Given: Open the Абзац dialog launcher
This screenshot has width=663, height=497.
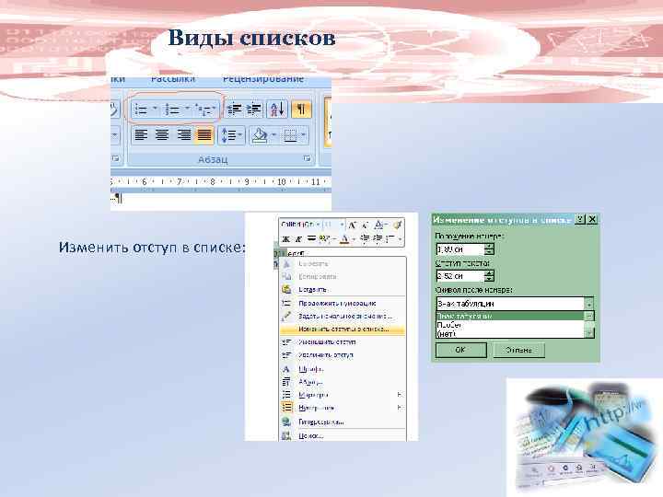Looking at the screenshot, I should tap(307, 158).
